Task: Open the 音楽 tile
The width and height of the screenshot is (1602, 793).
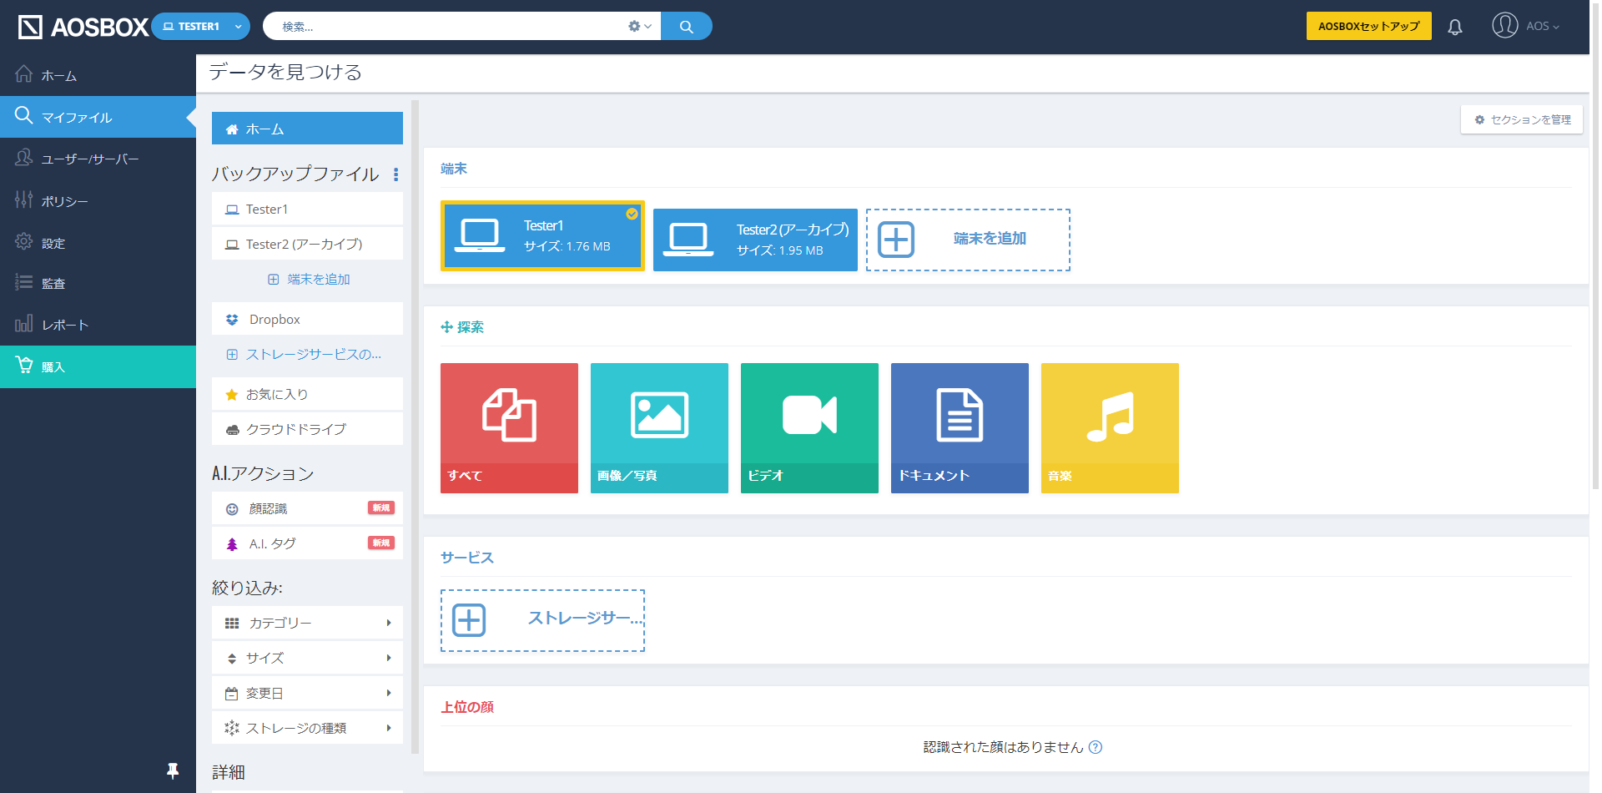Action: pos(1110,428)
